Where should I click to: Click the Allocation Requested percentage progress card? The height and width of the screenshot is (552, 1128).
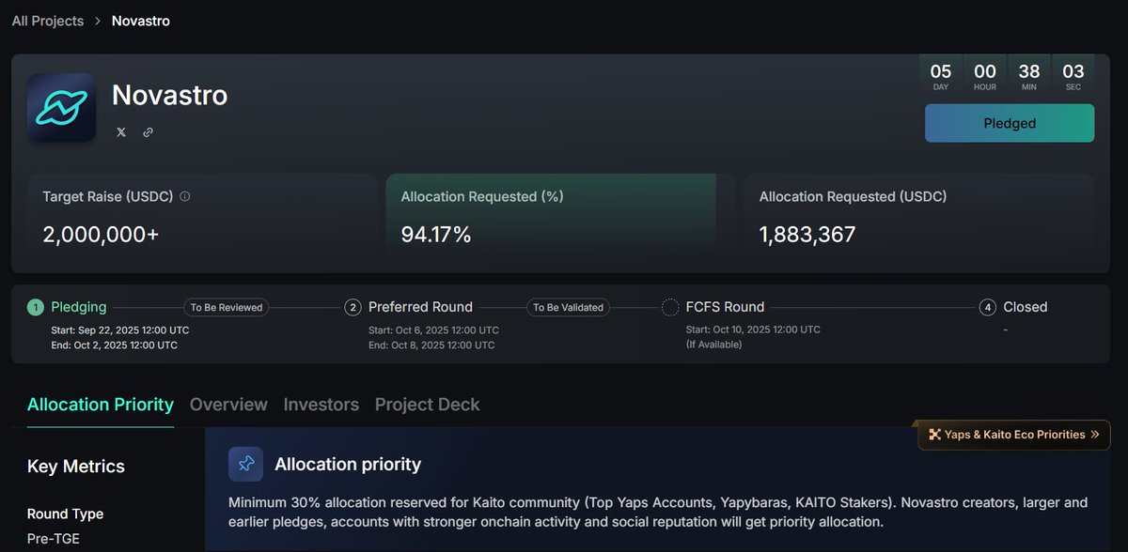pos(560,213)
